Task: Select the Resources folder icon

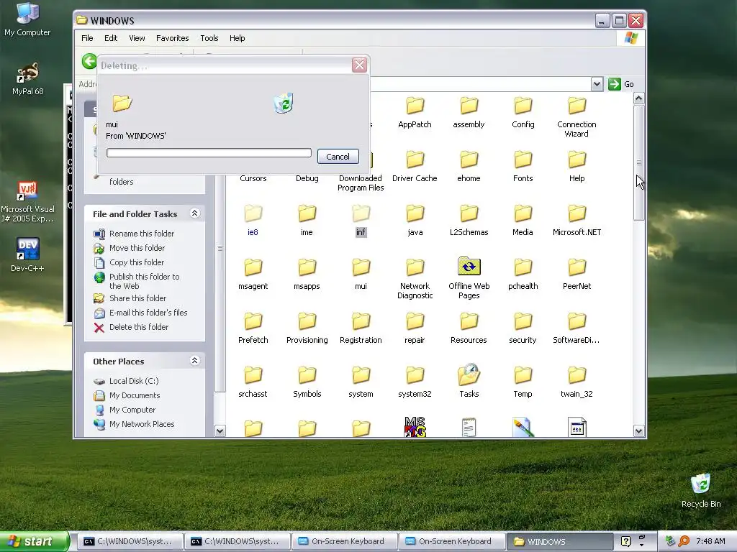Action: click(x=469, y=321)
